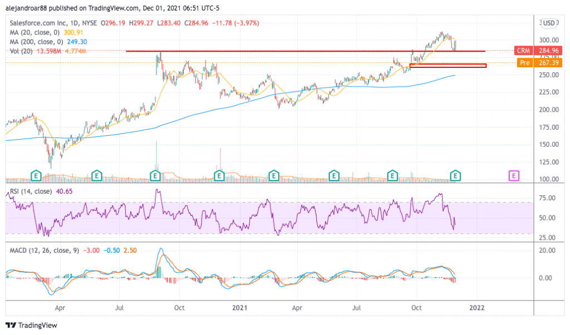Click the TradingView logo at bottom left
Viewport: 570px width, 335px height.
click(x=31, y=325)
